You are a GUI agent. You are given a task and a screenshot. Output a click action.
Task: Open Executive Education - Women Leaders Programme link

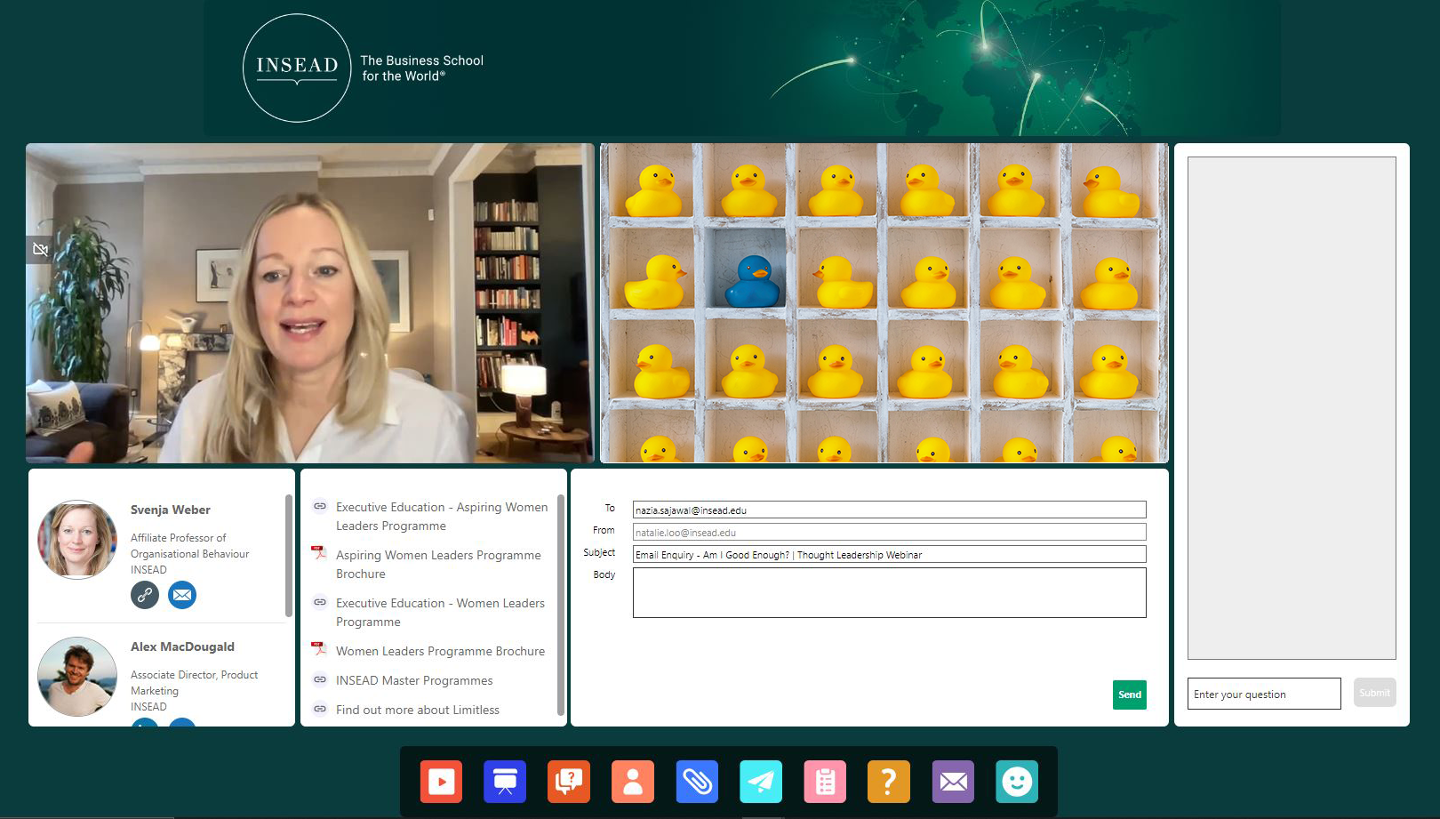pos(440,613)
